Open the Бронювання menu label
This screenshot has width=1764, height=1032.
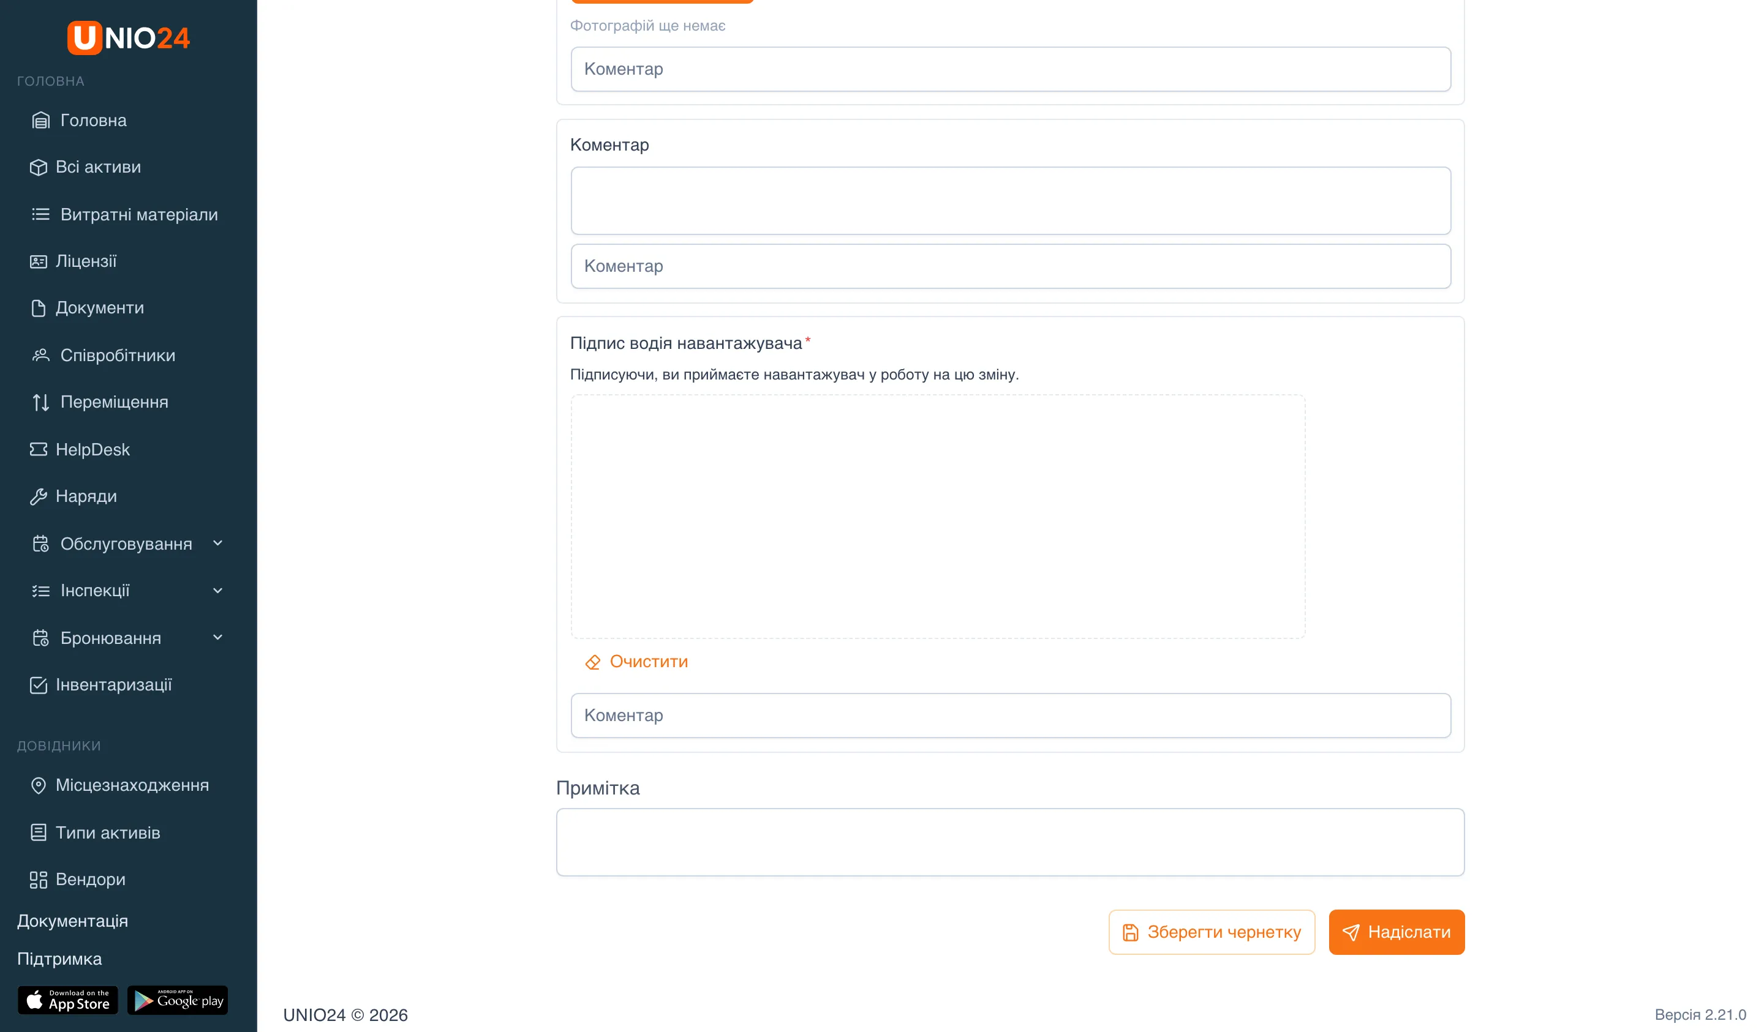111,638
